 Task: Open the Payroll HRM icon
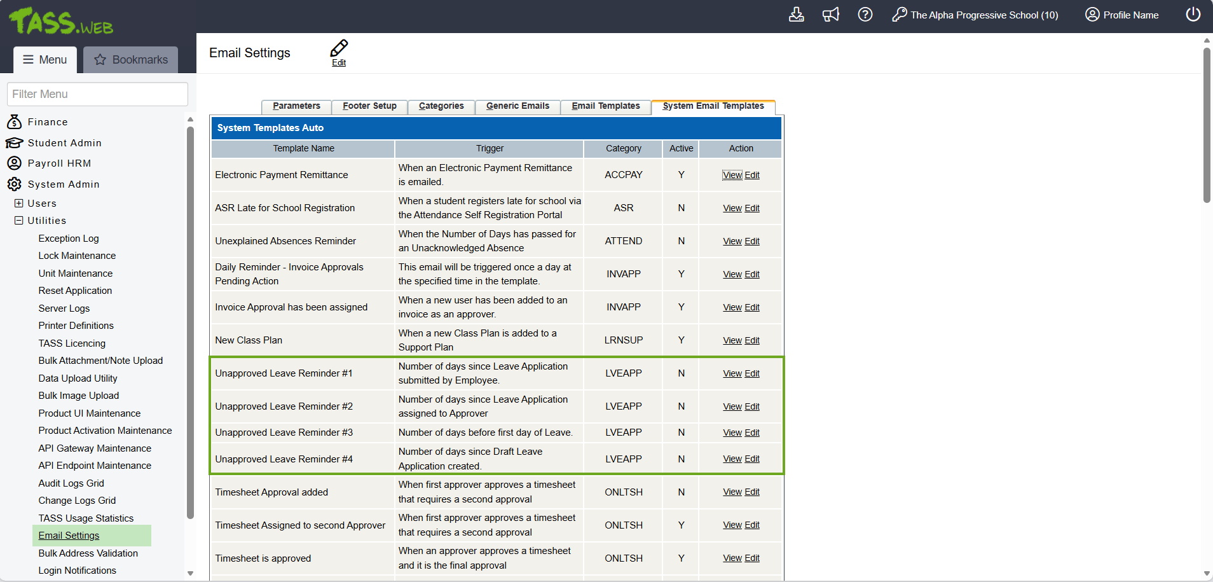click(14, 163)
